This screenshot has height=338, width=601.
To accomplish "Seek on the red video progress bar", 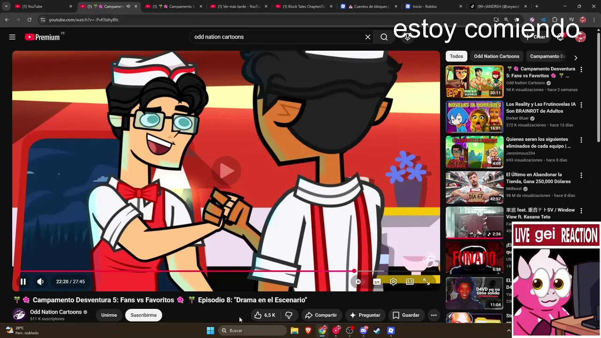I will 226,271.
